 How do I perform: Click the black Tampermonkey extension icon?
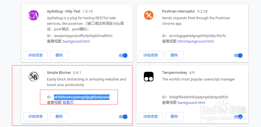(149, 77)
